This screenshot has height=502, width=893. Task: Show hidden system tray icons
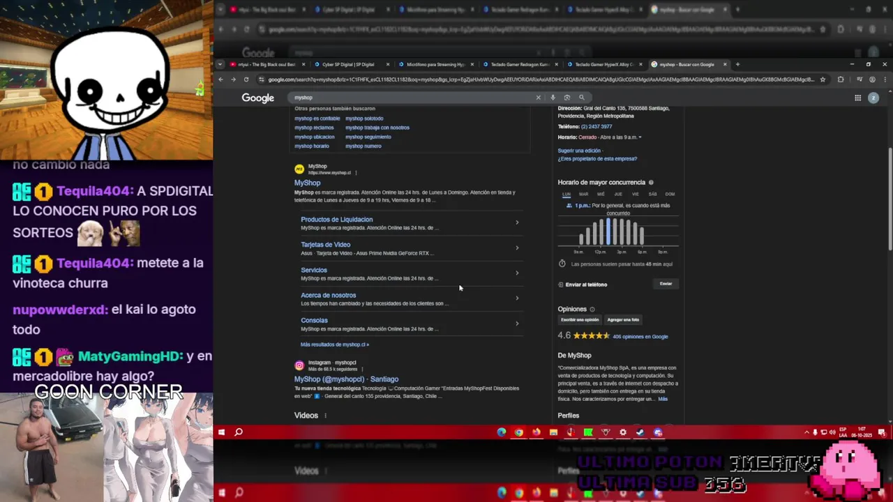[x=806, y=432]
